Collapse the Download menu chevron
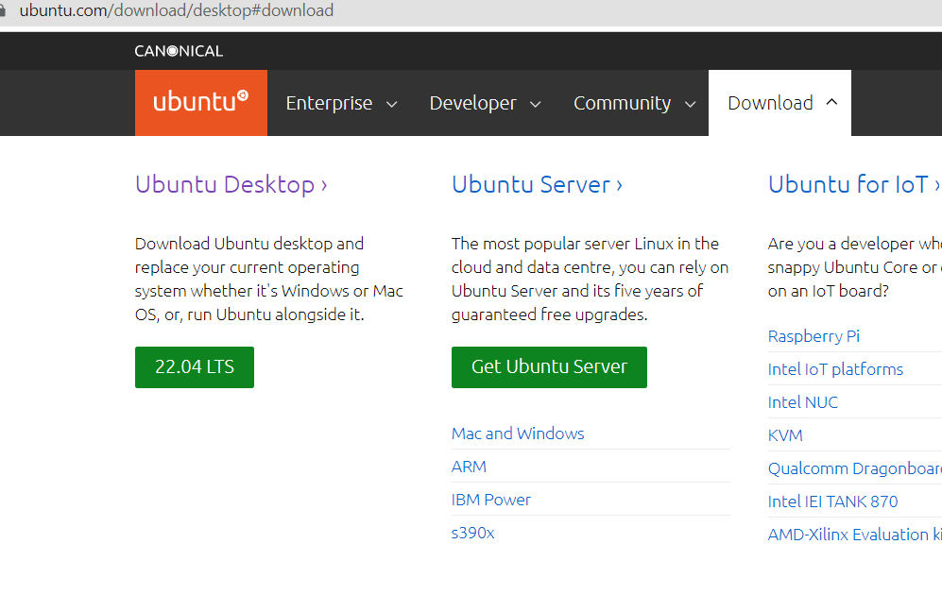 831,102
